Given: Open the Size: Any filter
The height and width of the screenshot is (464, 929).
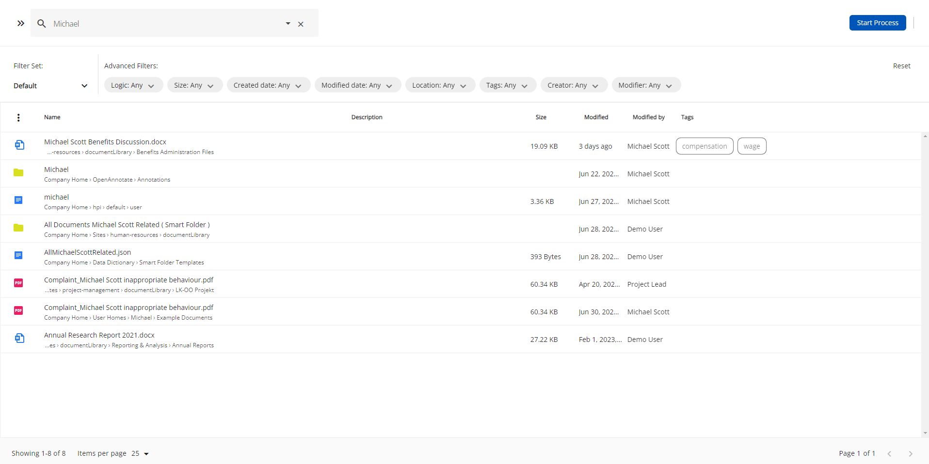Looking at the screenshot, I should coord(195,85).
